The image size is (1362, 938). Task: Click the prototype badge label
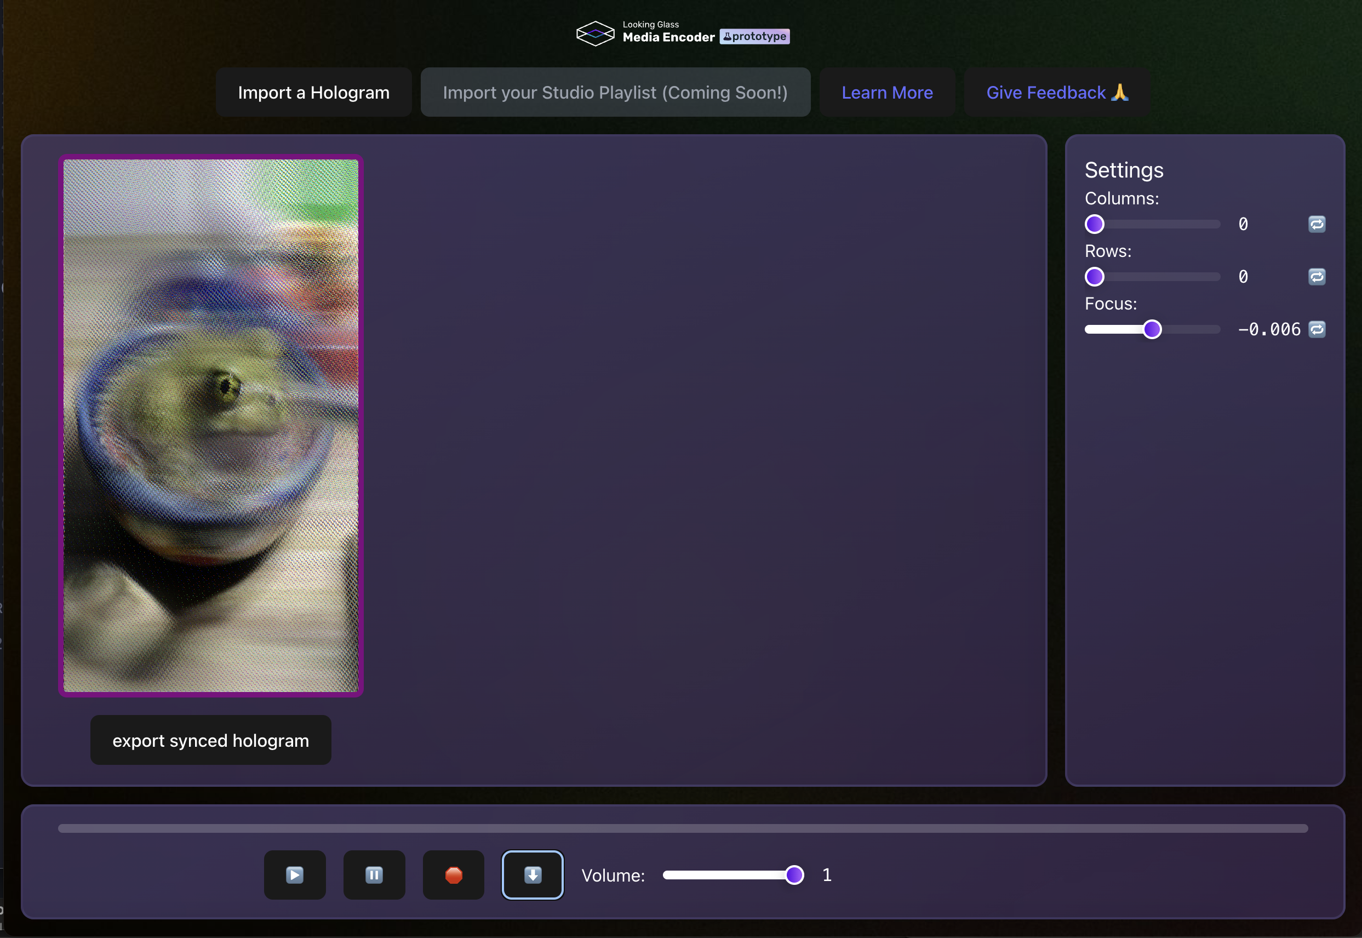[754, 37]
